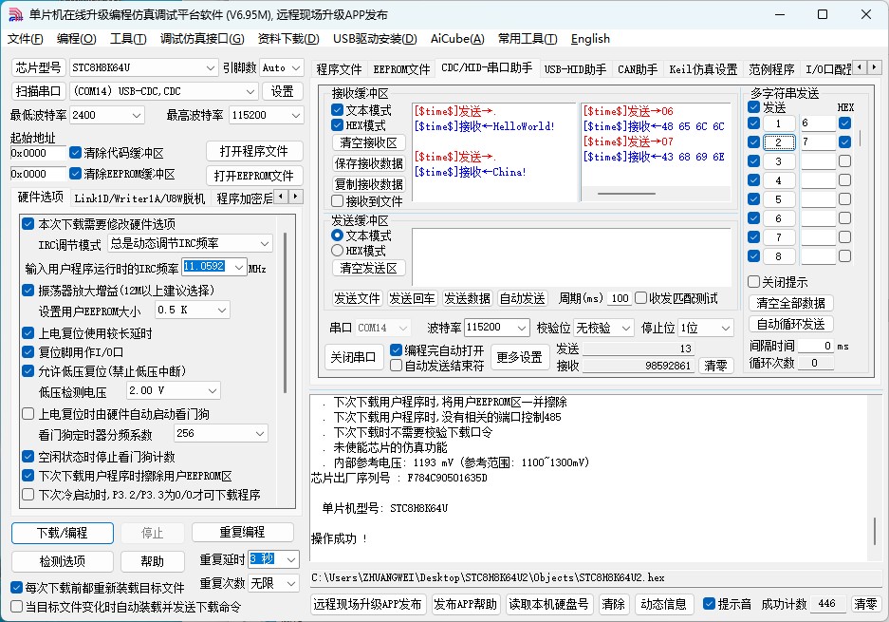Enable 自动发送结束符 checkbox

[397, 366]
